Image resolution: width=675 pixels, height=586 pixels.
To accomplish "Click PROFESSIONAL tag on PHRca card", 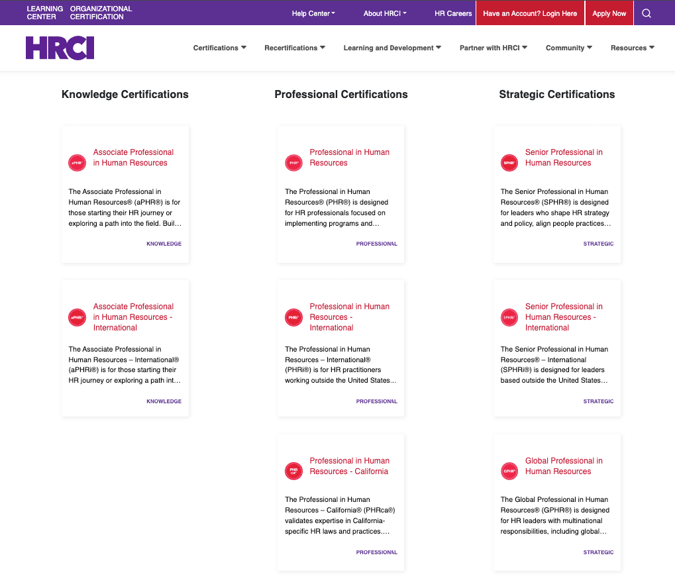I will point(377,552).
